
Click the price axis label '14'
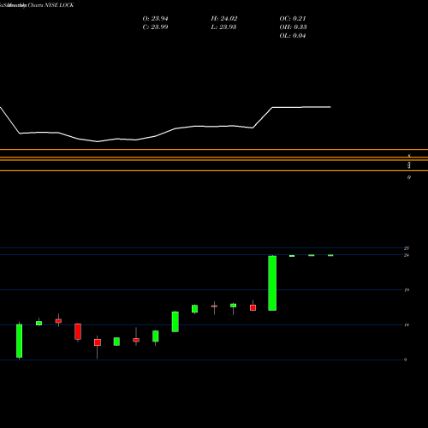[x=407, y=325]
